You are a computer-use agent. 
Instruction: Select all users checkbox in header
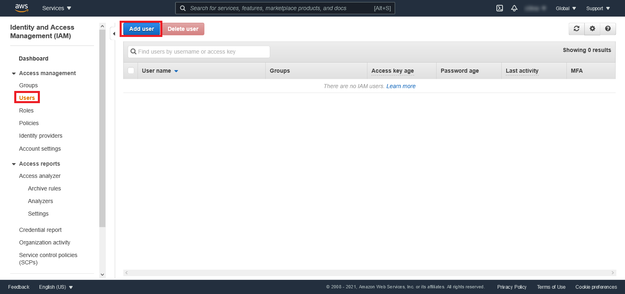click(x=131, y=70)
